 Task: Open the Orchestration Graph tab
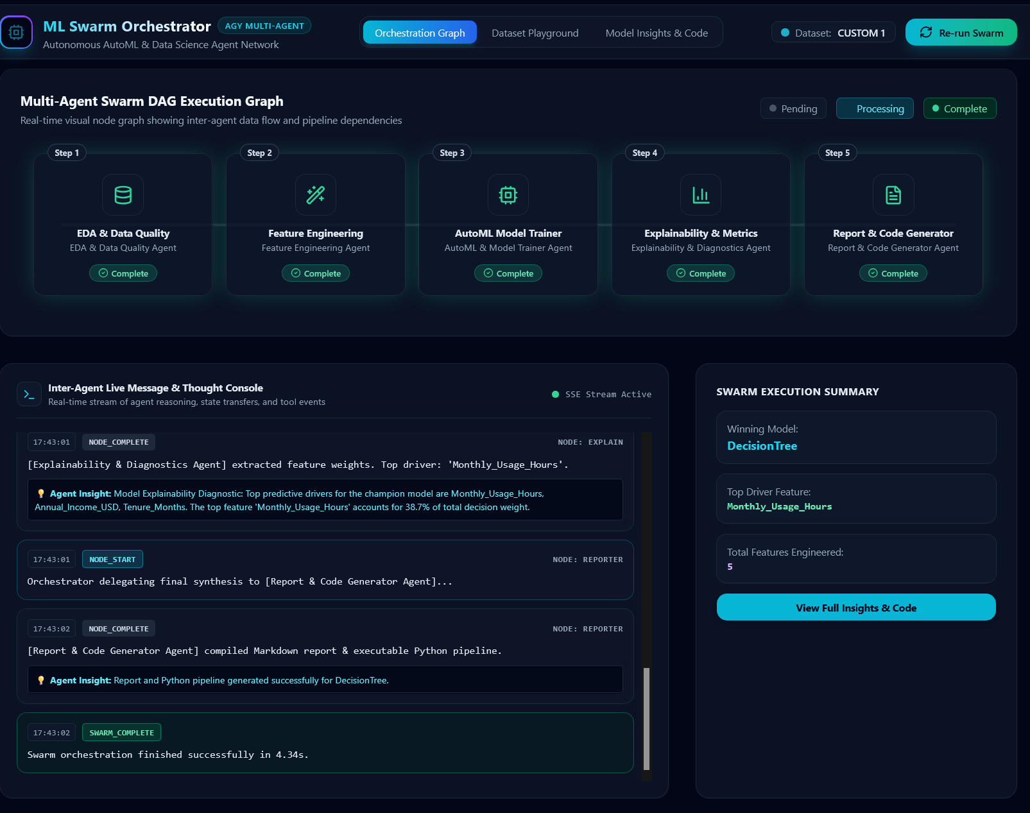pos(420,33)
